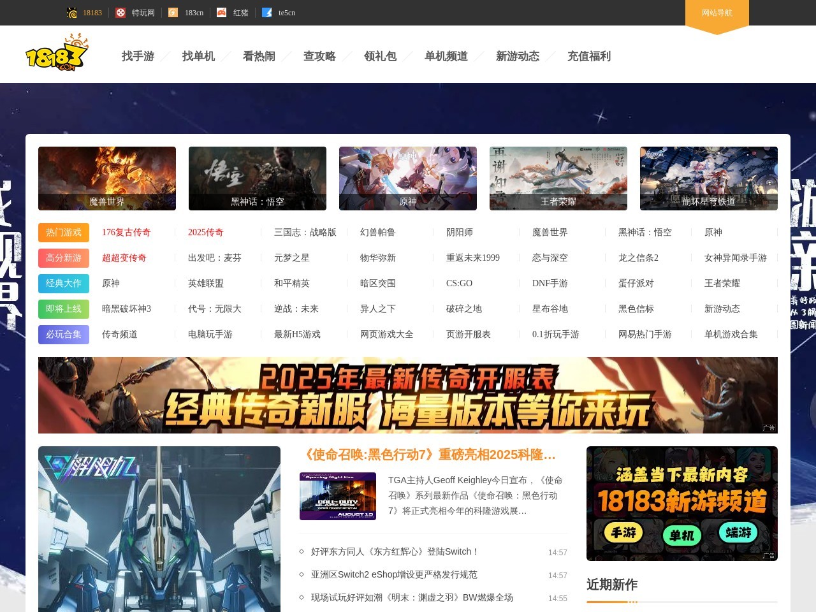Open the 充值福利 navigation entry
This screenshot has width=816, height=612.
[590, 56]
